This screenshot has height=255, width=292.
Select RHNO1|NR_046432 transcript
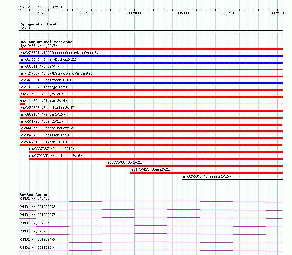click(x=34, y=231)
